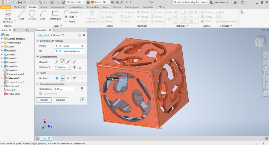Screen dimensions: 269x145
Task: Select the zoom window tool in the navigation bar
Action: point(265,73)
